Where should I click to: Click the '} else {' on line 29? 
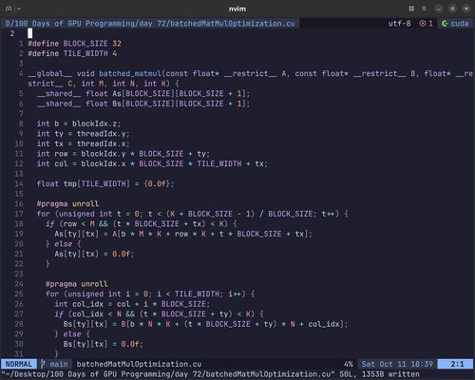pyautogui.click(x=72, y=334)
